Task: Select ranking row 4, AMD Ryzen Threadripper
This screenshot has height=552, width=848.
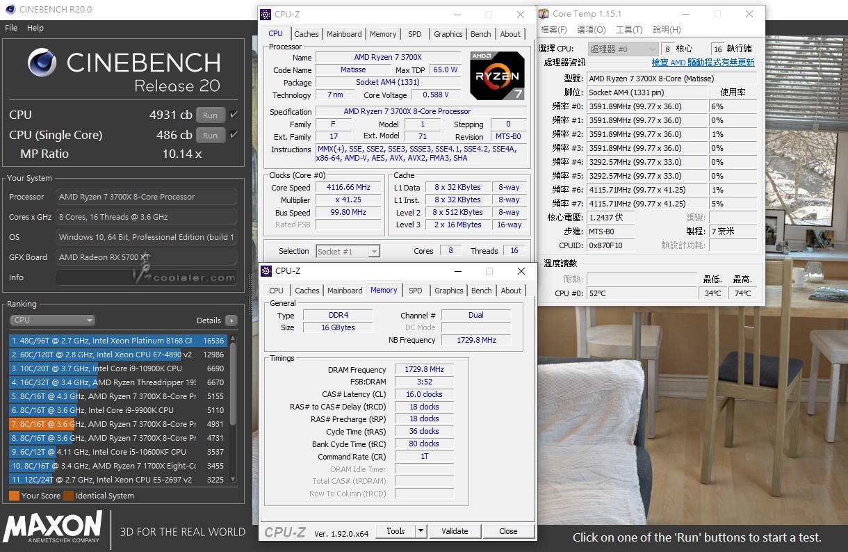Action: tap(117, 382)
